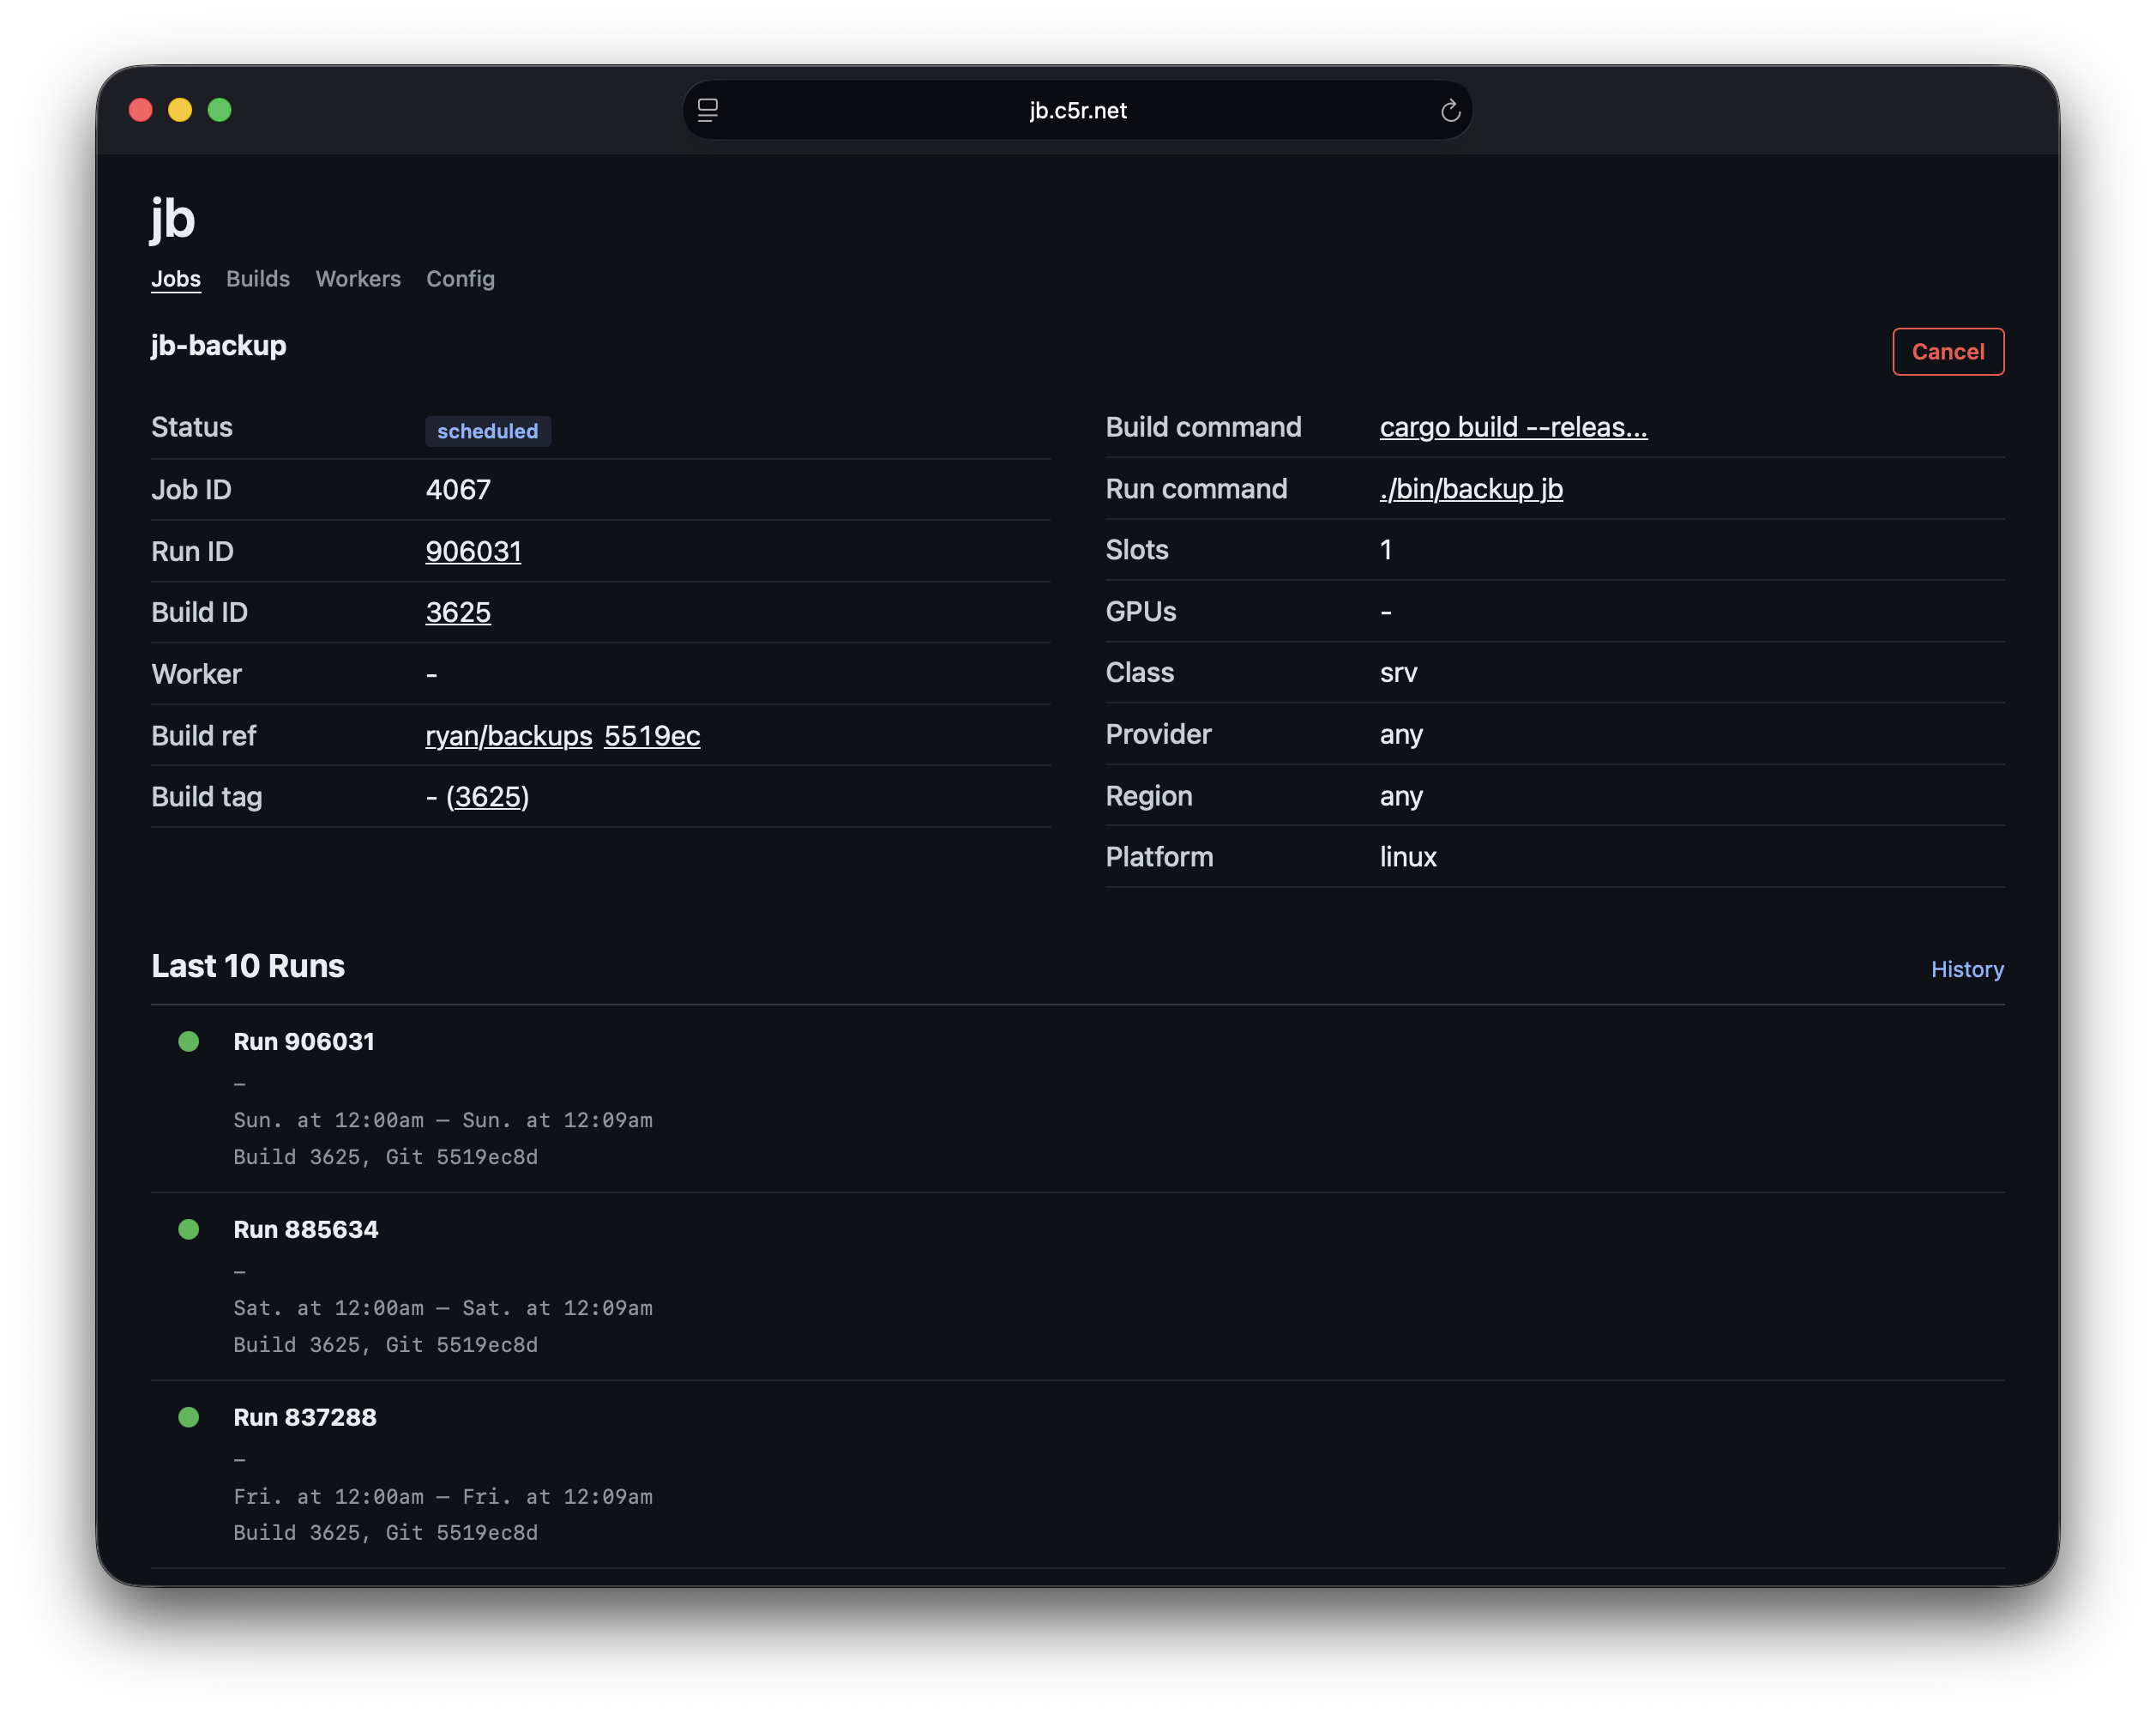Click the reader page icon in address bar
2156x1714 pixels.
point(708,110)
